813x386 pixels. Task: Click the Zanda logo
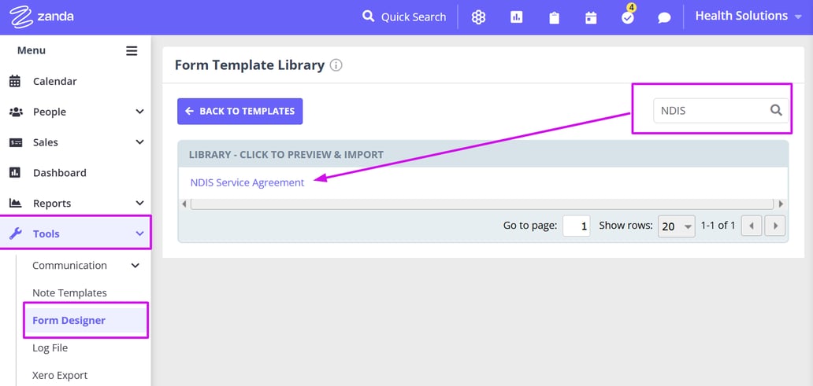43,17
